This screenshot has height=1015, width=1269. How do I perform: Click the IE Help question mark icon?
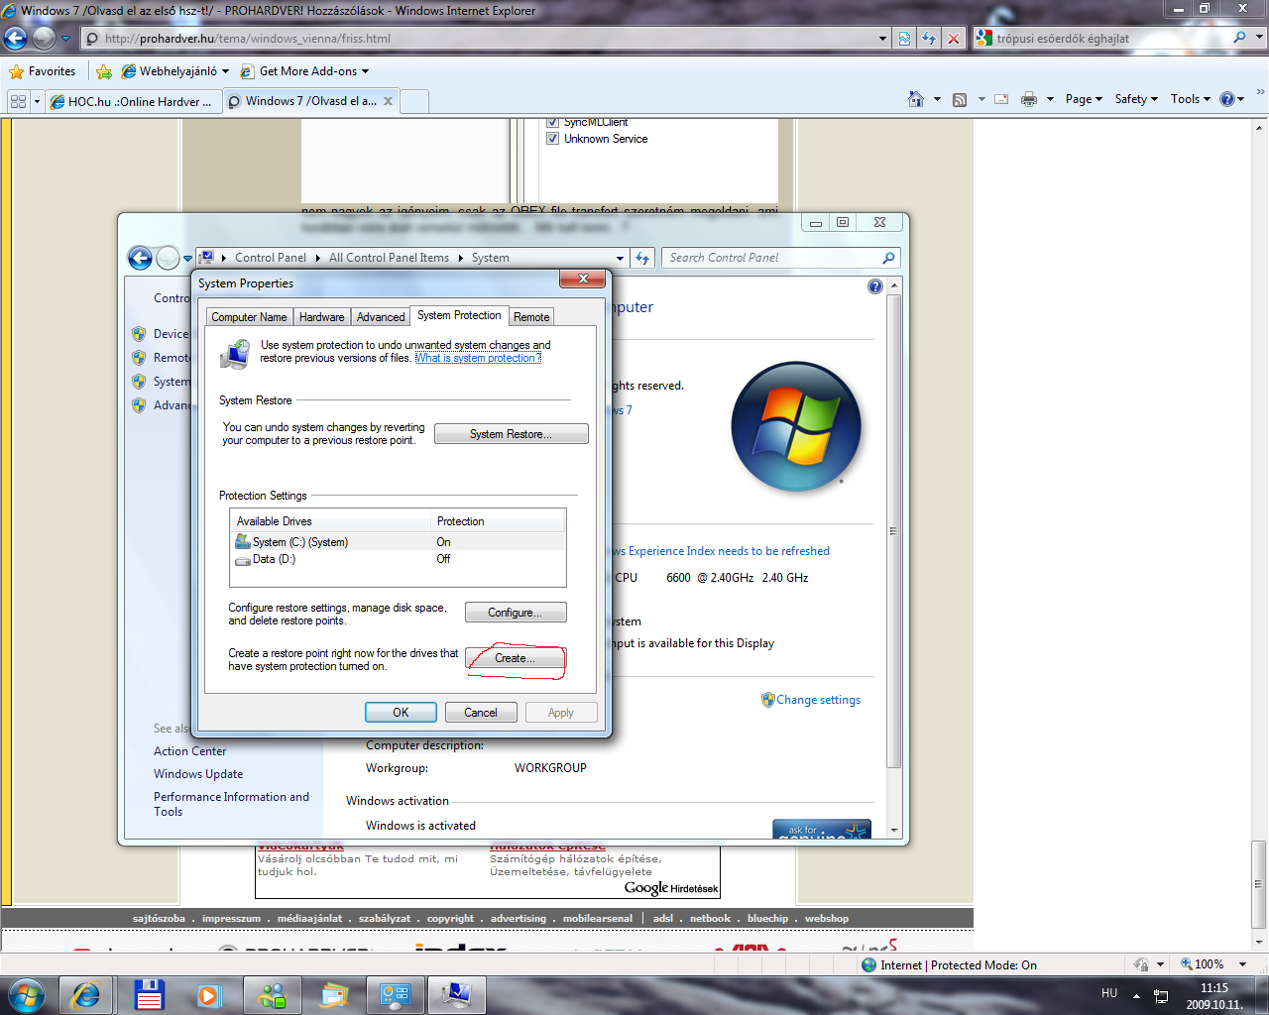pyautogui.click(x=1227, y=99)
